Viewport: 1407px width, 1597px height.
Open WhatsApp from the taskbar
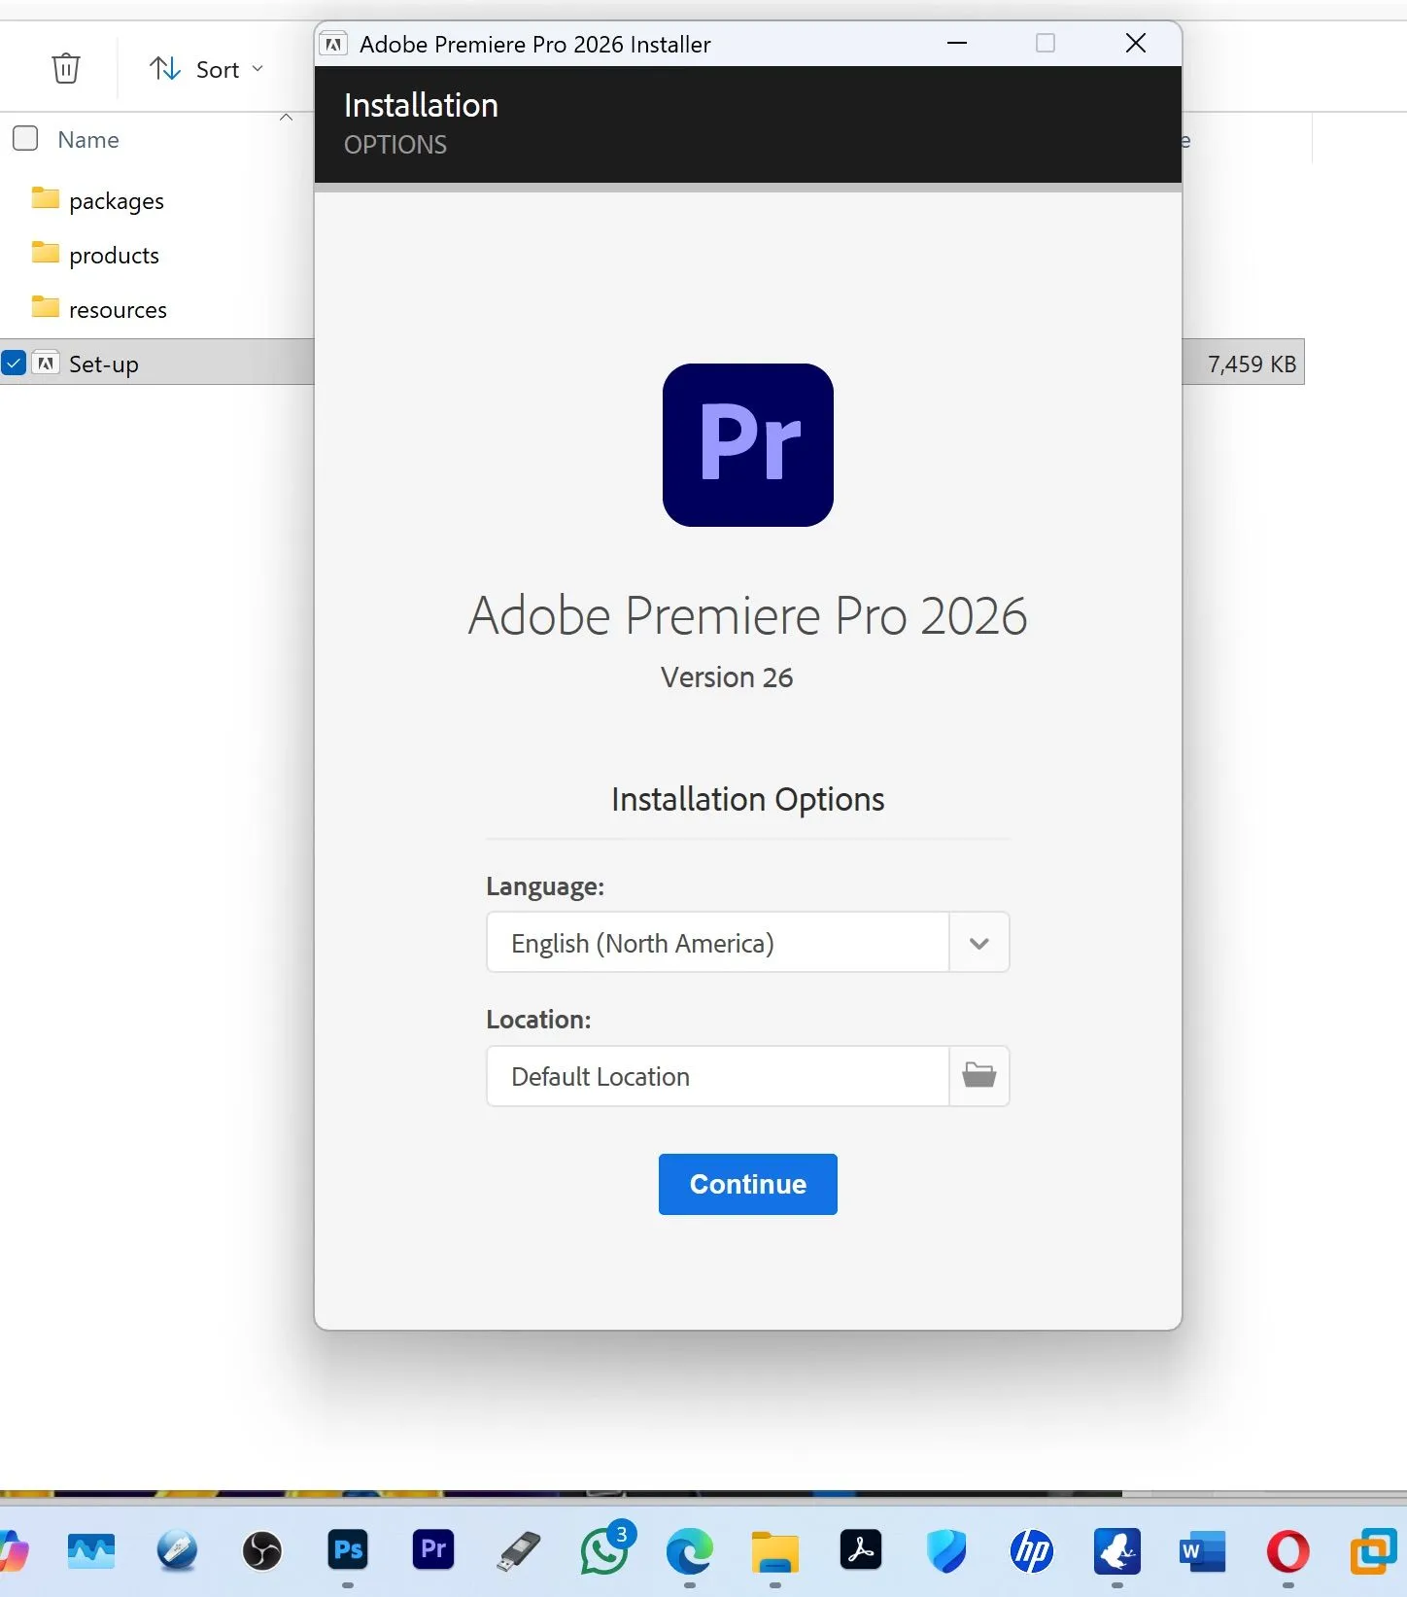click(604, 1549)
